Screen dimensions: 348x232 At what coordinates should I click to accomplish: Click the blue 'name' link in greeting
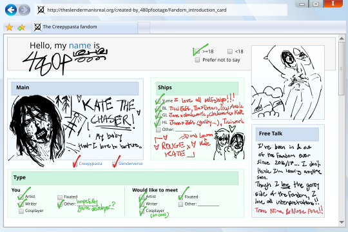80,46
